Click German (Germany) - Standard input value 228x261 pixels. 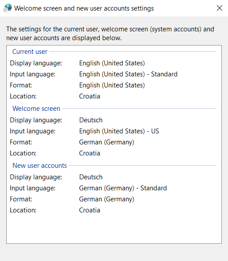(x=123, y=188)
